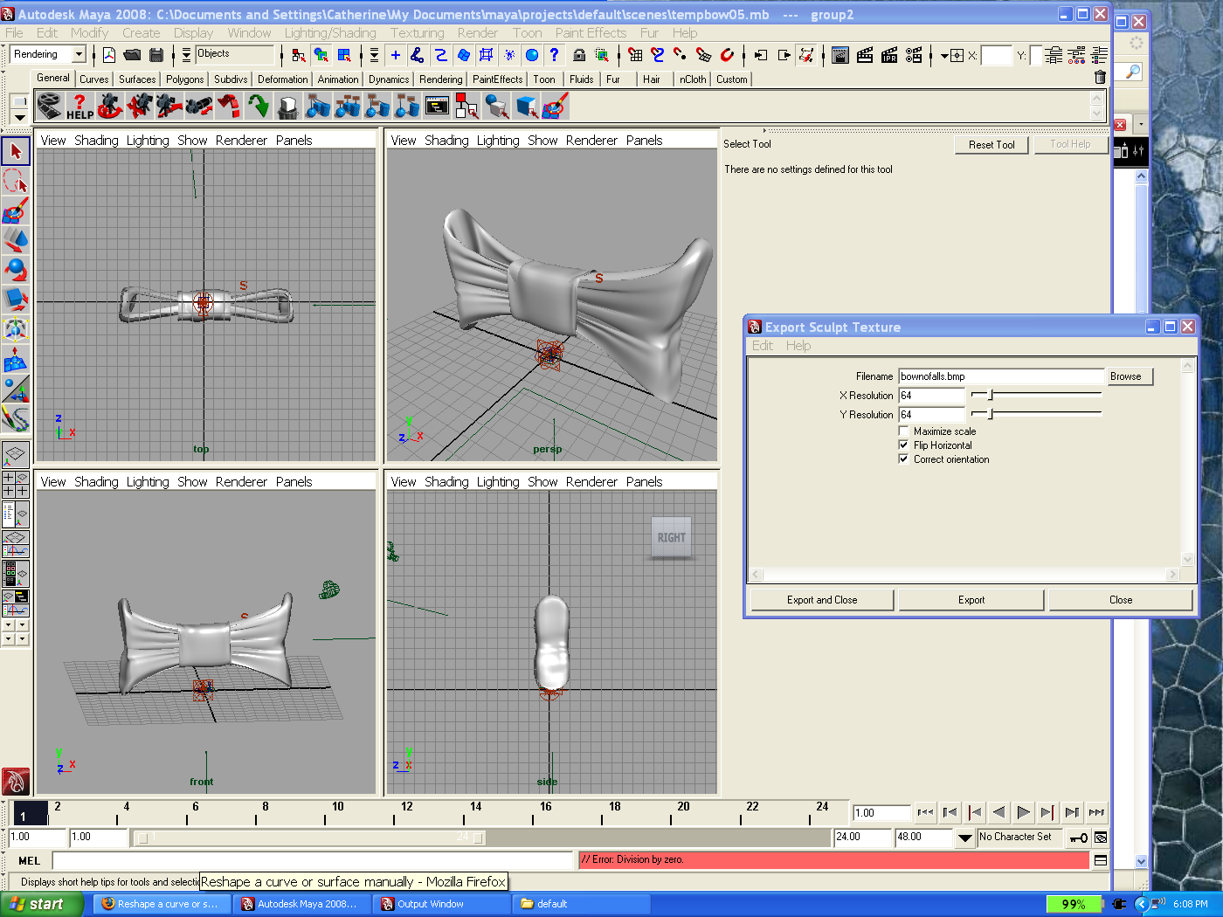Open the shelf options arrow menu

click(x=19, y=117)
